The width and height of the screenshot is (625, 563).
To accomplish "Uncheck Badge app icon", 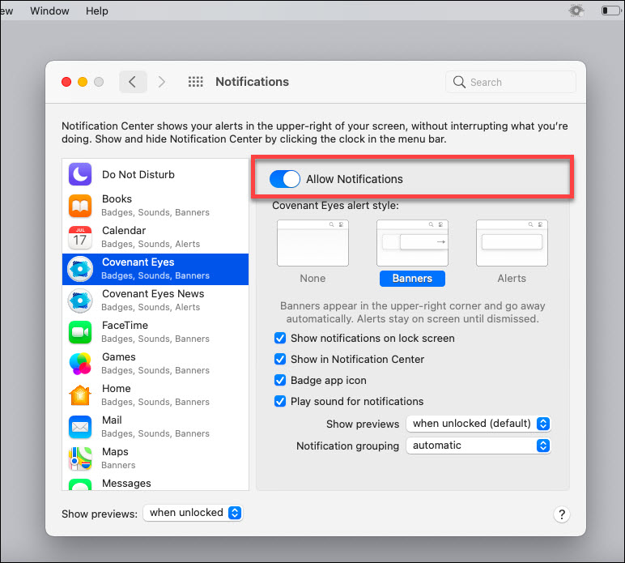I will point(280,380).
